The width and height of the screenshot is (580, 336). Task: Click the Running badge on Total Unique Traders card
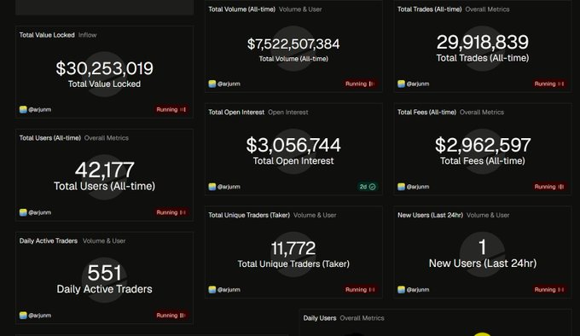tap(360, 289)
